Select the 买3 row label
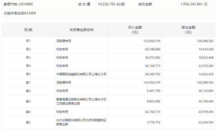This screenshot has height=129, width=216. tap(28, 58)
